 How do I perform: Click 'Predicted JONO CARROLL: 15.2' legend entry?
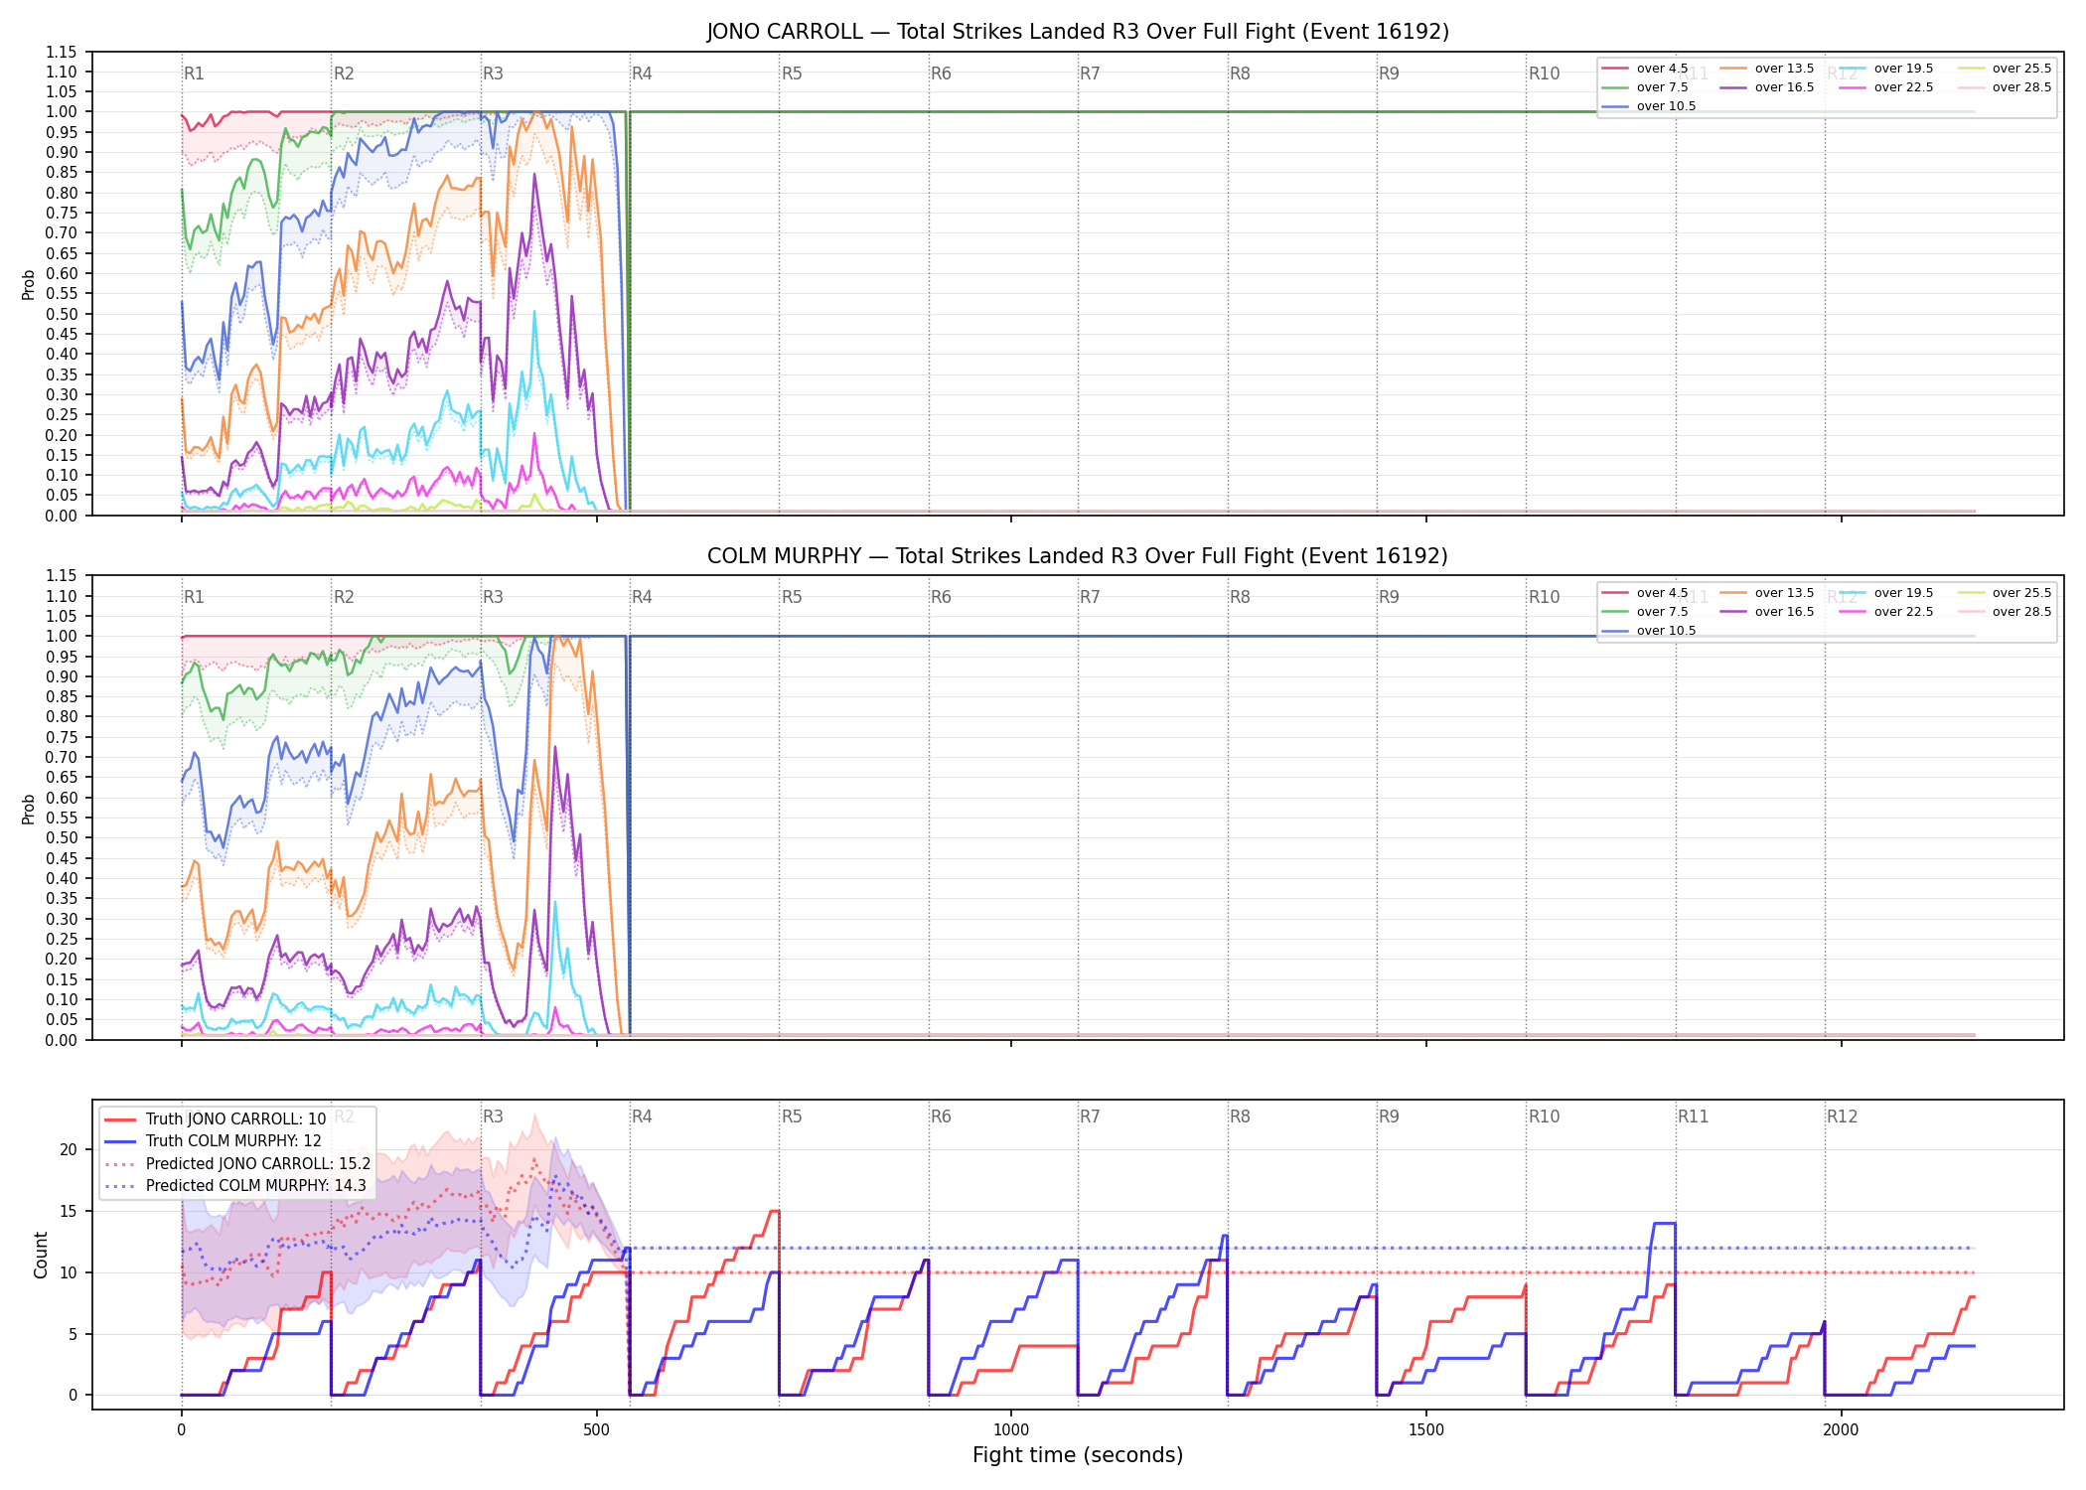(237, 1163)
